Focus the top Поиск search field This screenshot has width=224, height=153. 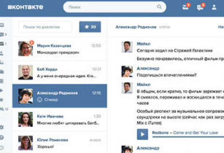(x=115, y=7)
